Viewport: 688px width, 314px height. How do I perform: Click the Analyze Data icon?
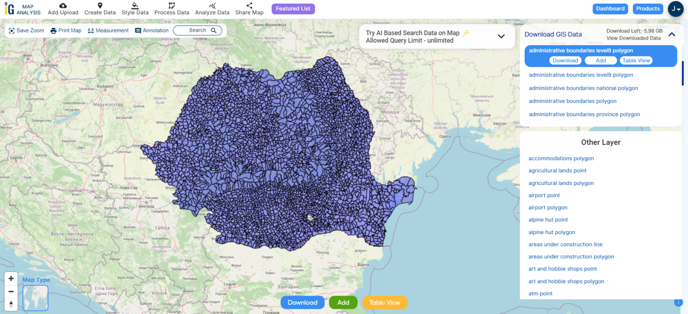point(212,5)
